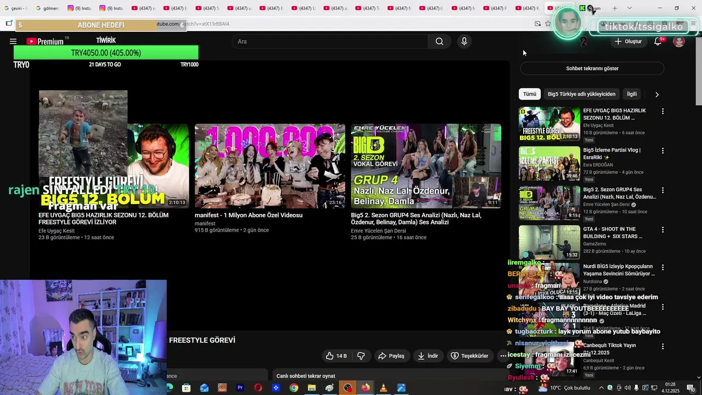Screen dimensions: 702x395
Task: Click Sohbet tekrarını göster button
Action: [x=592, y=69]
